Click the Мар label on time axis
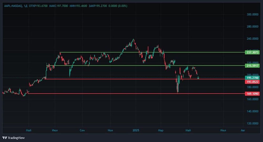Screen dimensions: 263x142 (160, 130)
